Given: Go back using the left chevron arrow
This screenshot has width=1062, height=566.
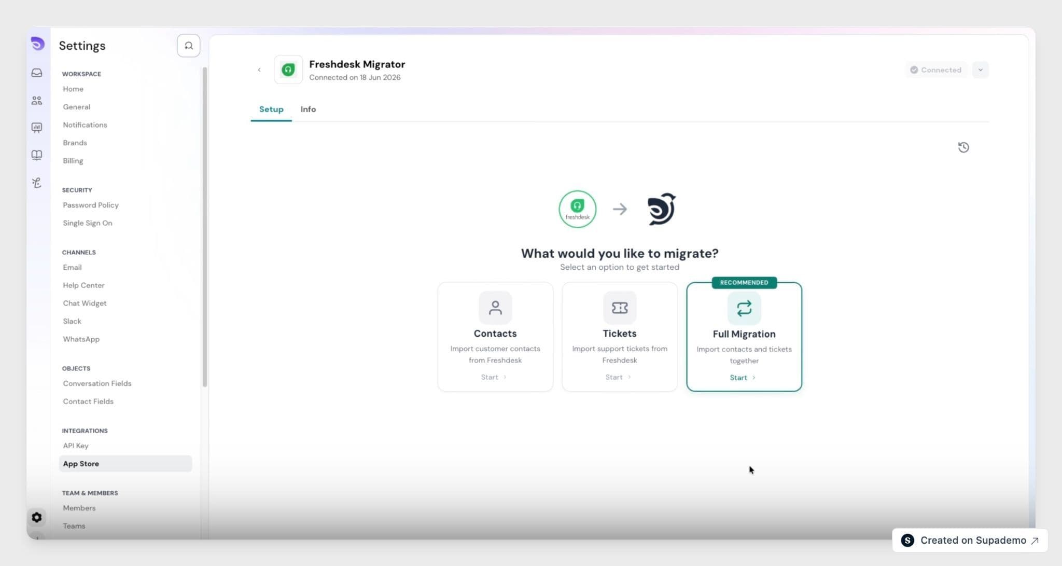Looking at the screenshot, I should tap(259, 70).
